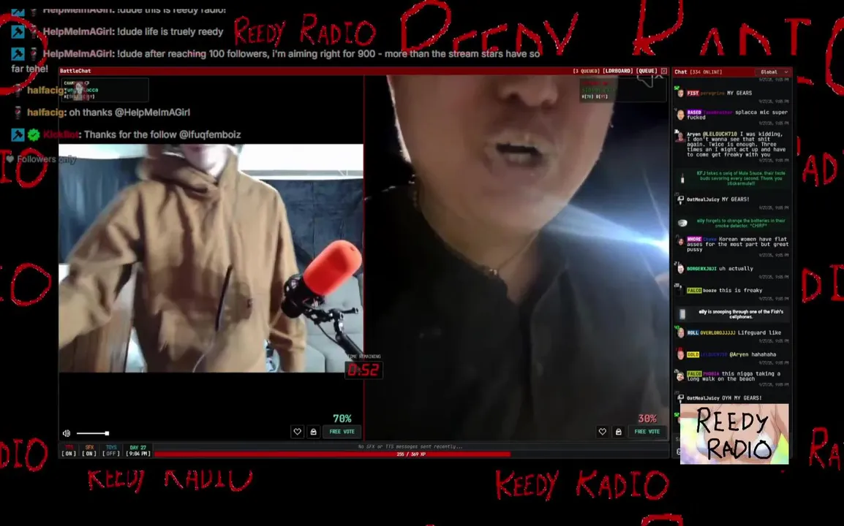Click the icon beside the smoke detector notice
This screenshot has height=526, width=844.
tap(682, 223)
